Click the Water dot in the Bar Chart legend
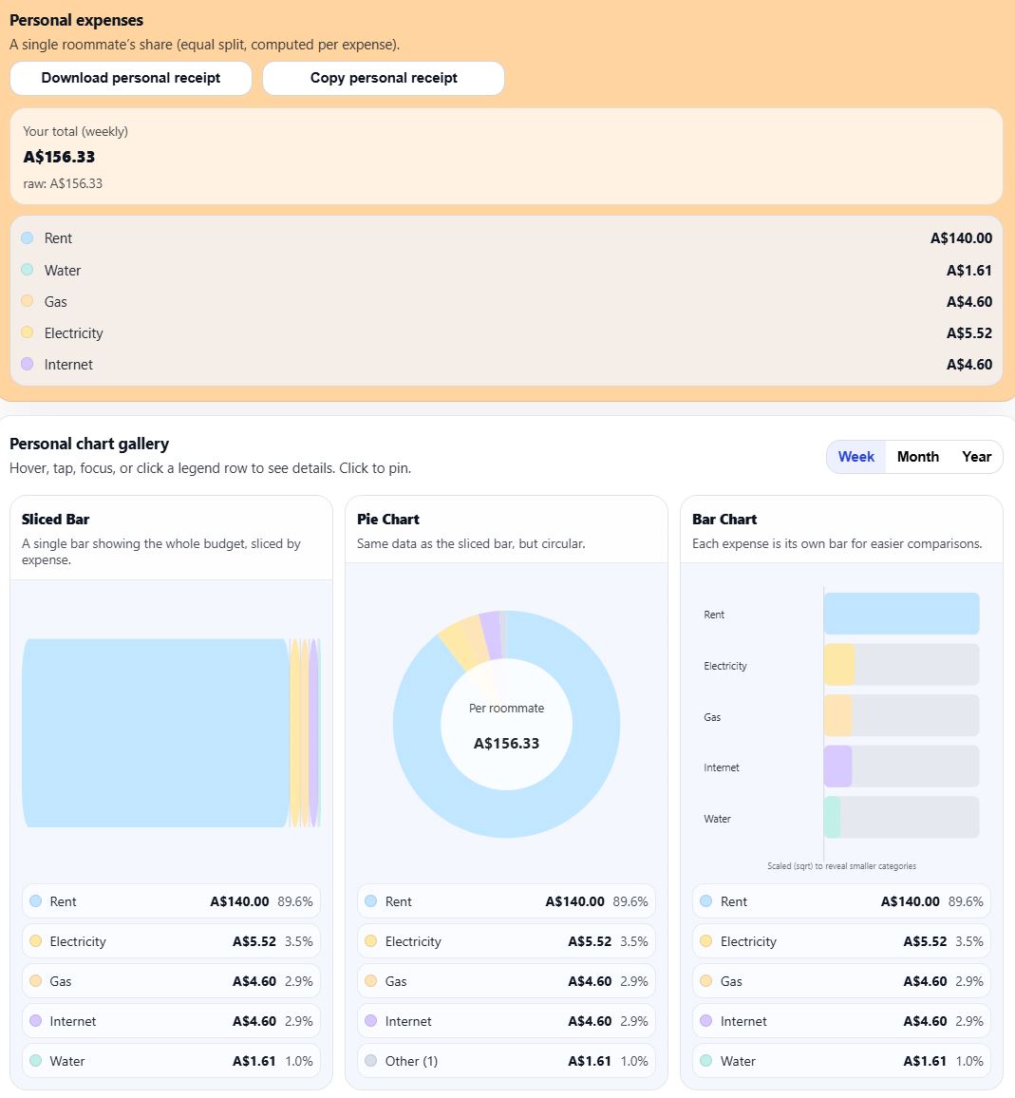This screenshot has width=1015, height=1098. click(x=705, y=1061)
